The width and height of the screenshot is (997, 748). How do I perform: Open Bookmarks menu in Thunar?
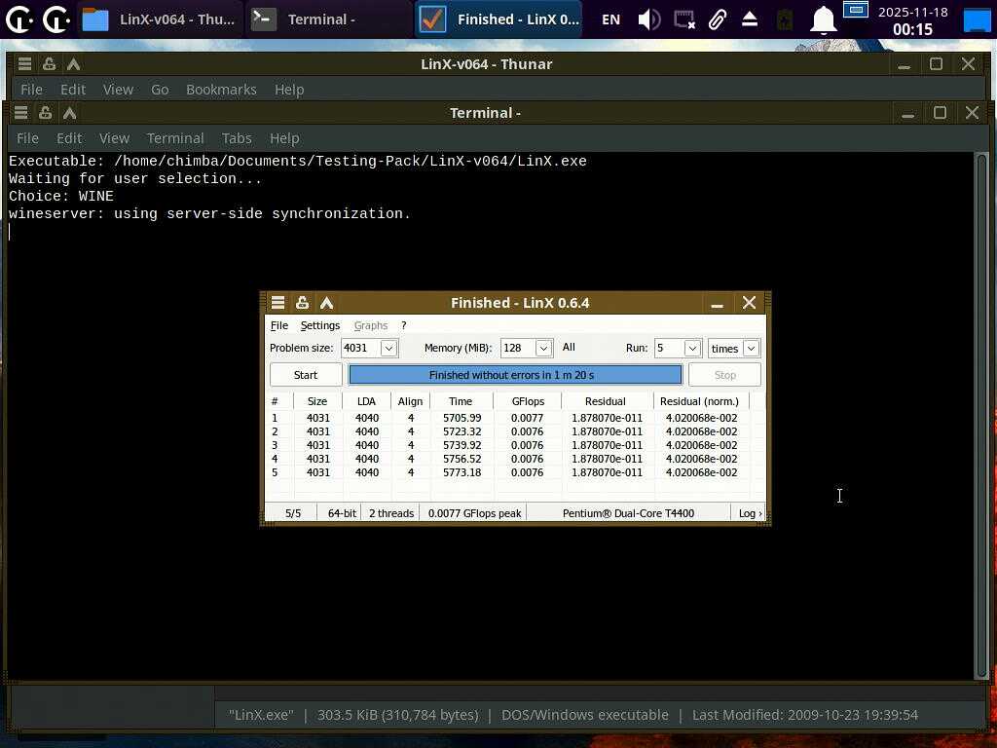[221, 90]
